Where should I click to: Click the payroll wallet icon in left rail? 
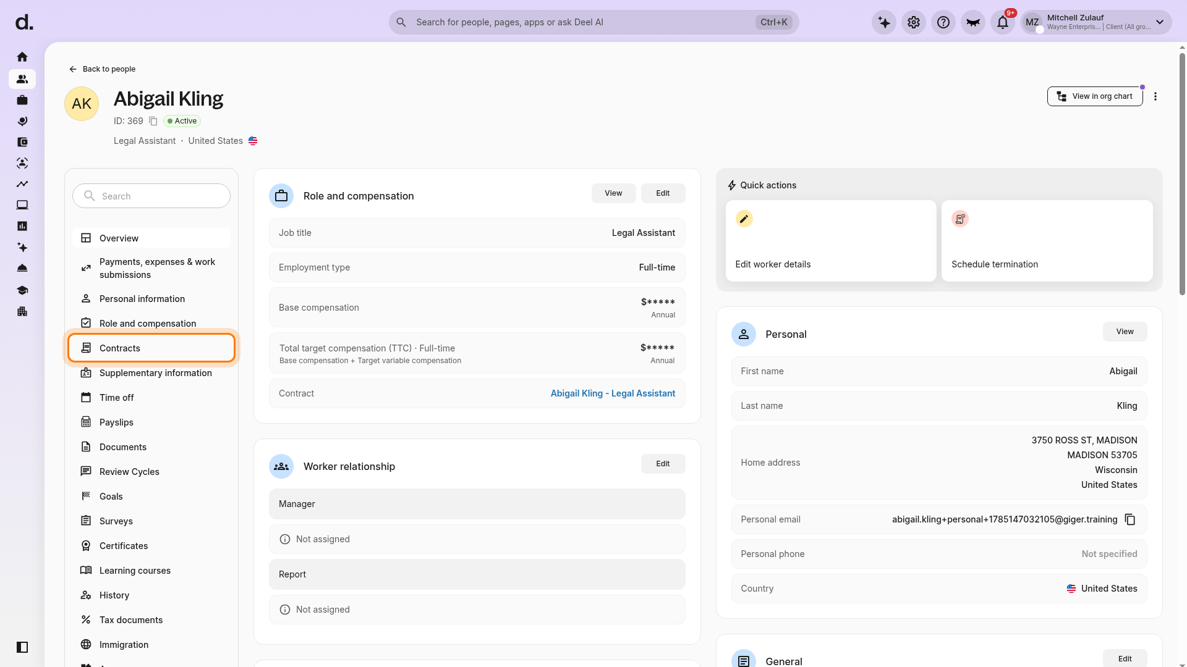tap(22, 142)
